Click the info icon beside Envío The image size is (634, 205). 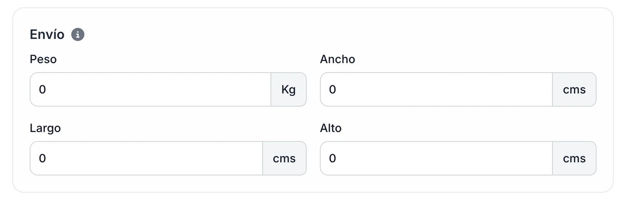tap(78, 35)
